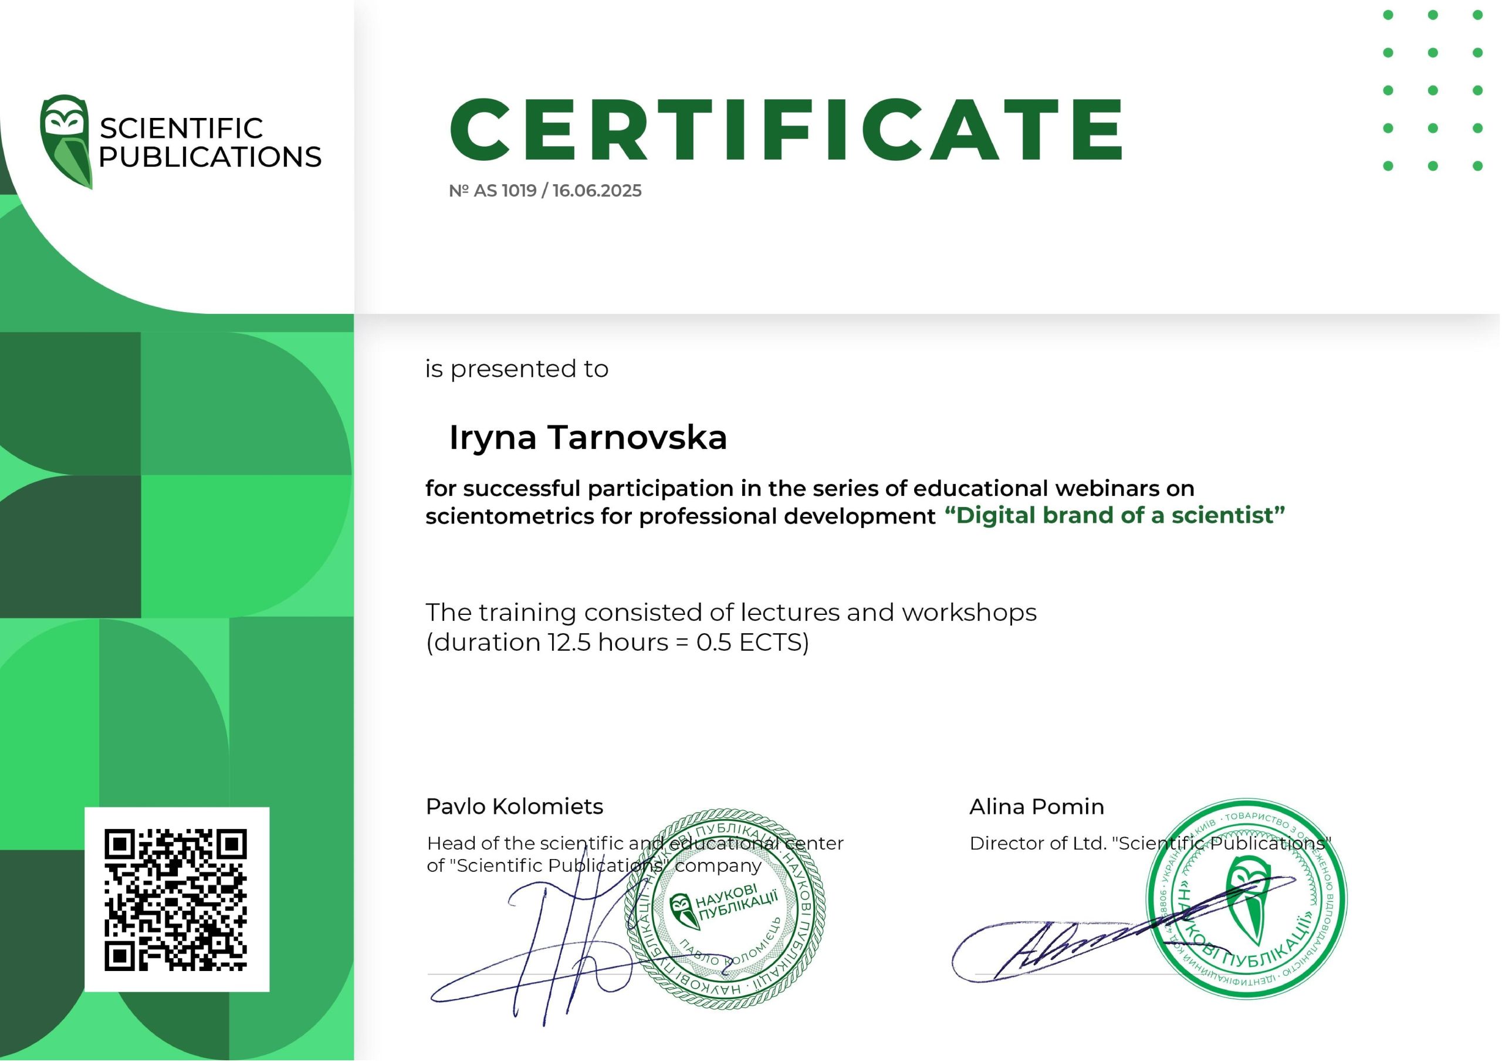Click the duration 12.5 hours ECTS line
The image size is (1502, 1062).
coord(618,642)
